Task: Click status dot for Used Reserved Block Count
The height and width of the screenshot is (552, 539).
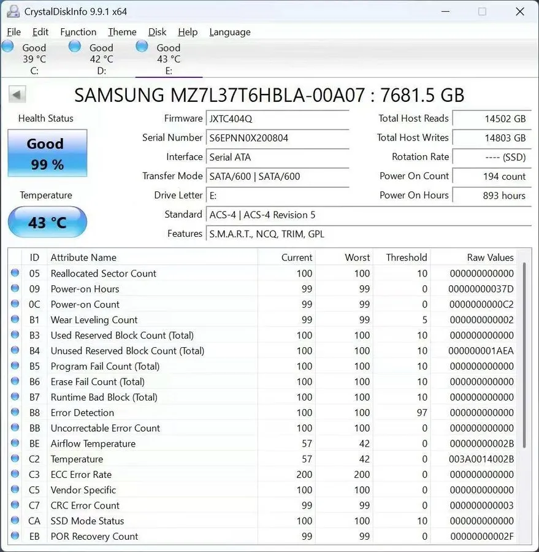Action: (x=15, y=335)
